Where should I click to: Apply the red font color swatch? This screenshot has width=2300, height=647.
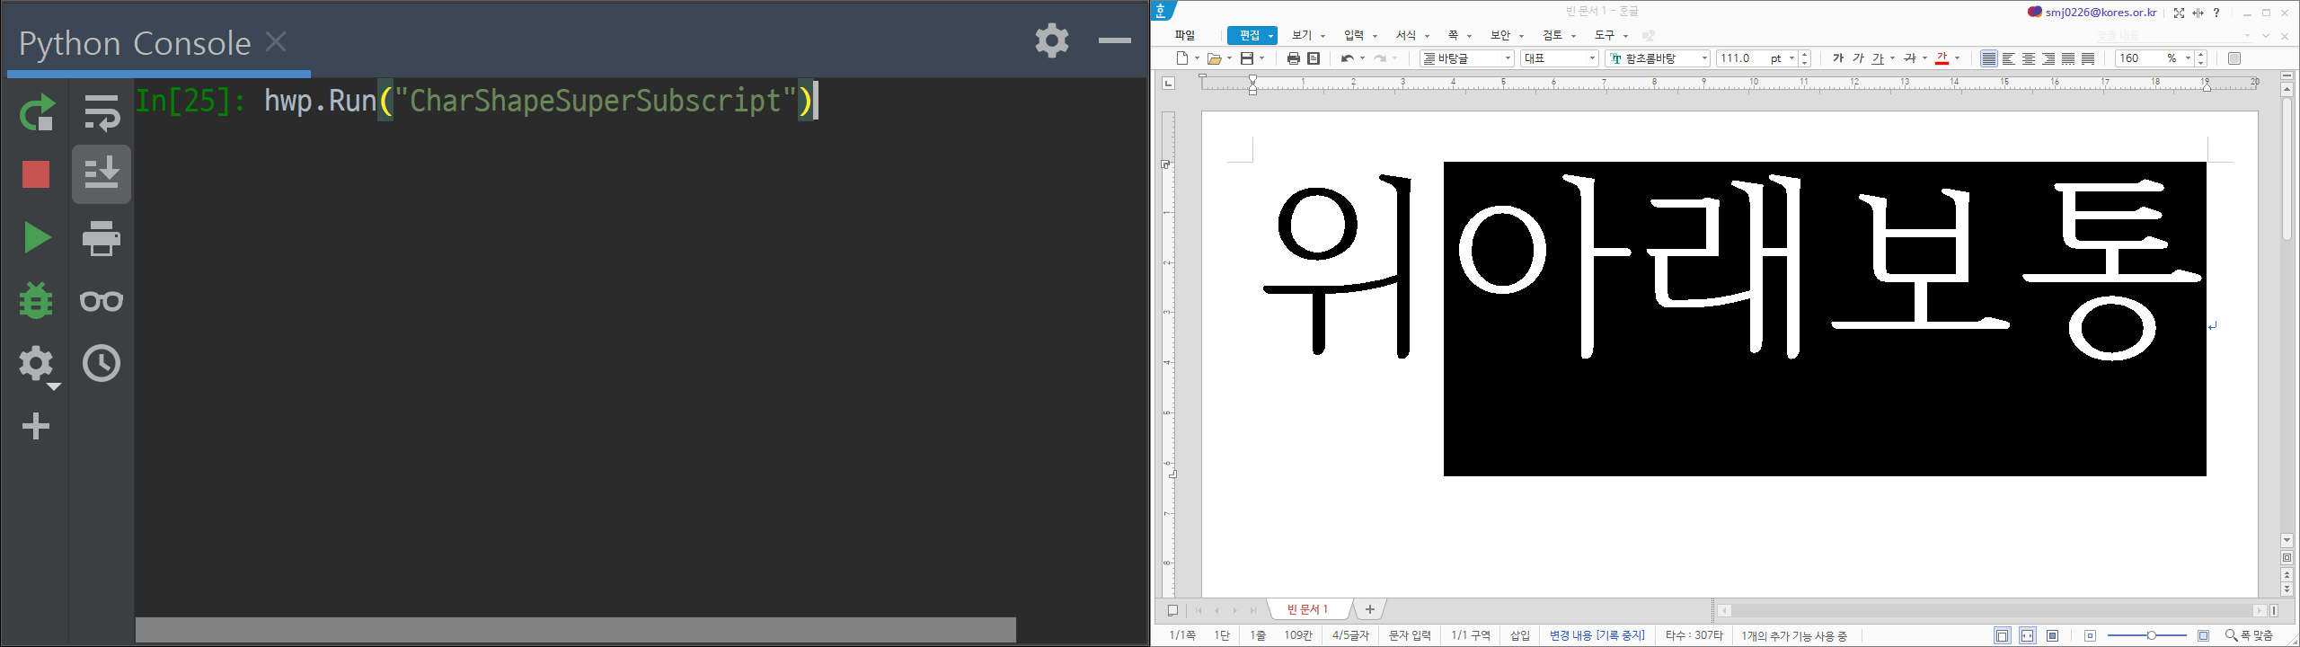[1942, 58]
